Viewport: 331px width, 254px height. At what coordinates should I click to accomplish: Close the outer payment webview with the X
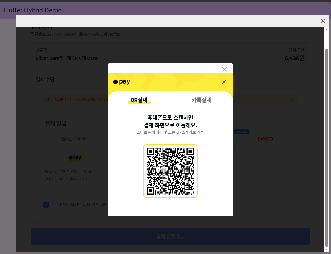click(323, 21)
